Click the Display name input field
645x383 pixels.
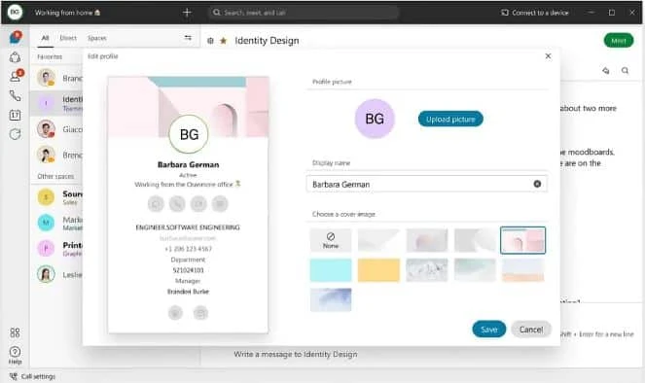pyautogui.click(x=426, y=184)
